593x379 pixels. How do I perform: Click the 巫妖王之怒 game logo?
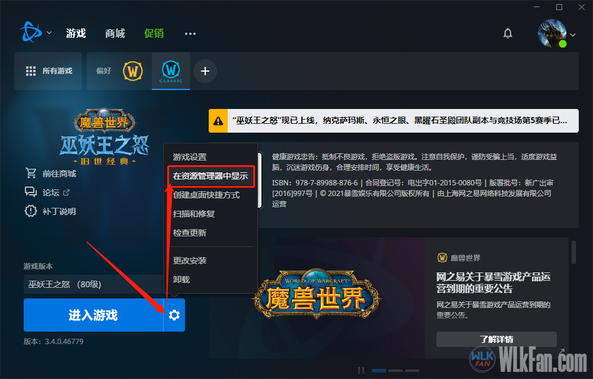[104, 137]
